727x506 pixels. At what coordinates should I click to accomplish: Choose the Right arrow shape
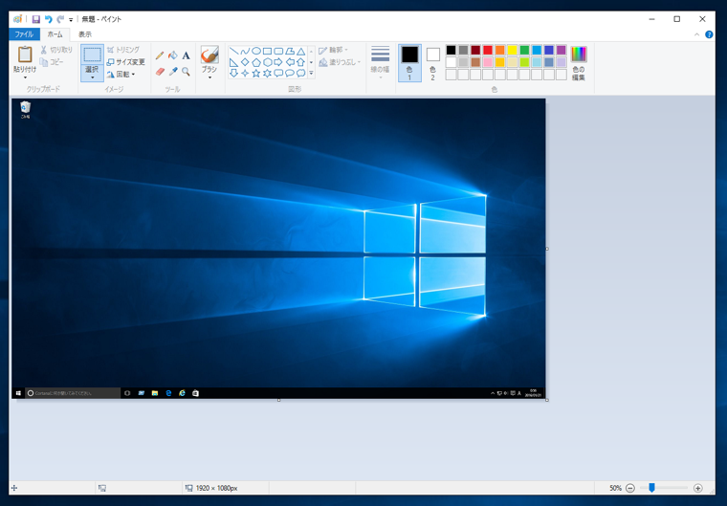(278, 62)
